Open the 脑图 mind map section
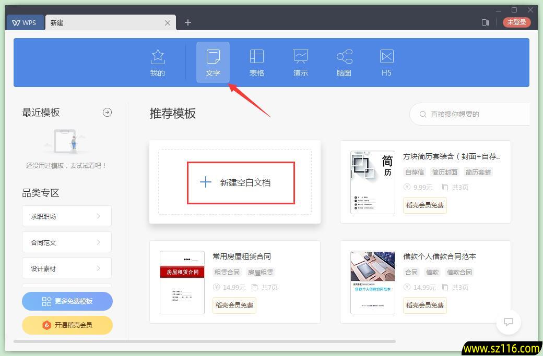This screenshot has height=356, width=543. (344, 62)
